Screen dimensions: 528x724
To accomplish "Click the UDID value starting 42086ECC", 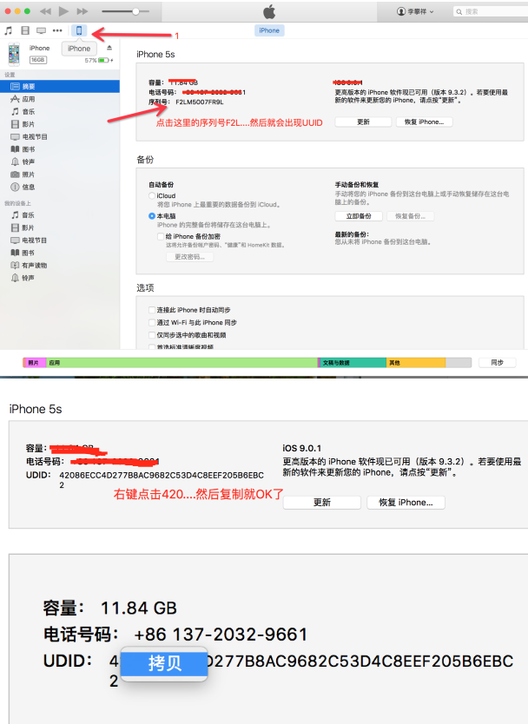I will 162,480.
